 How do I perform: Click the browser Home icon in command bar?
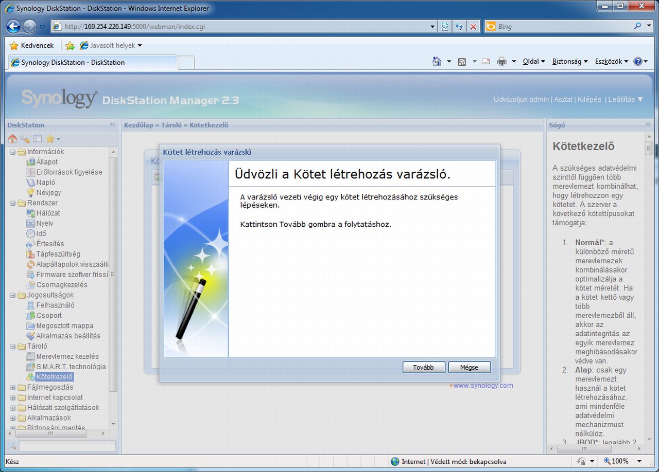tap(437, 62)
